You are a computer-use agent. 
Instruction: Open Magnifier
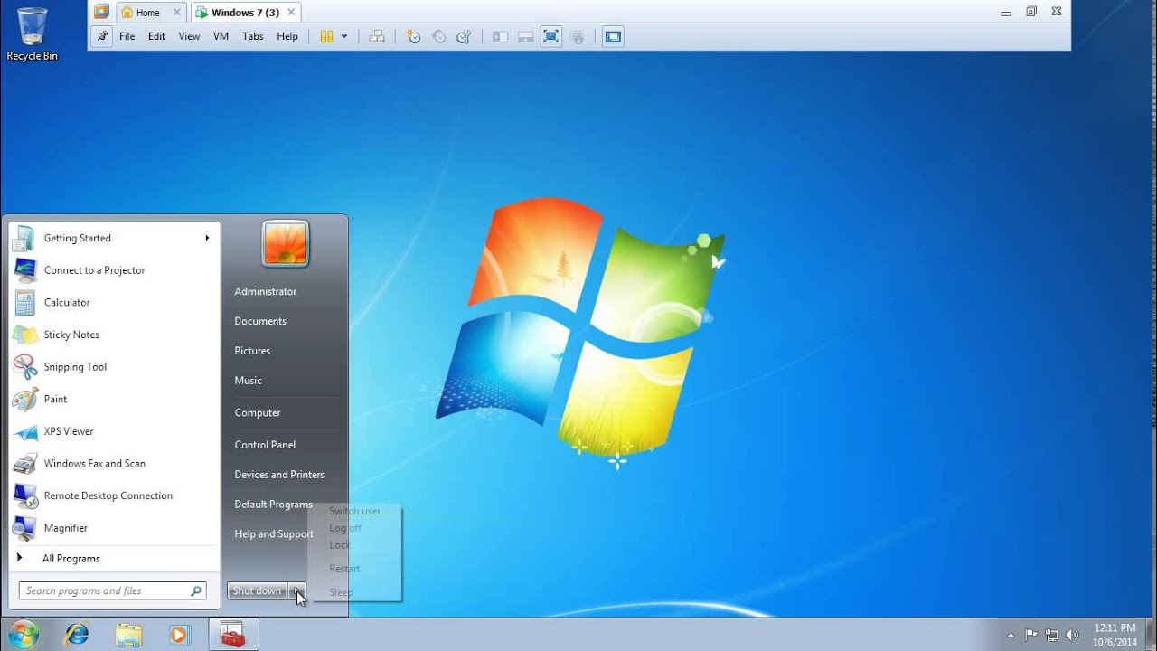tap(114, 528)
